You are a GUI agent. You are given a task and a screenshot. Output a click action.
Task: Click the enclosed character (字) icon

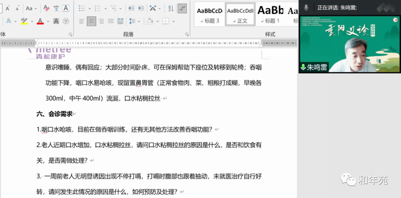point(66,21)
